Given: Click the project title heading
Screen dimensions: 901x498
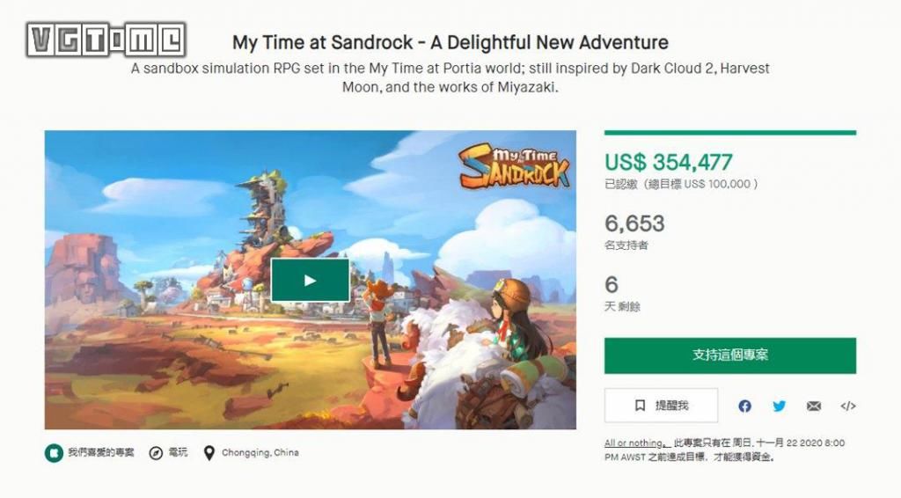Looking at the screenshot, I should [450, 42].
